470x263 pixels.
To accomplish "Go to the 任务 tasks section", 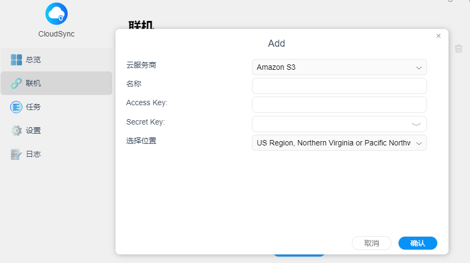I will tap(56, 107).
